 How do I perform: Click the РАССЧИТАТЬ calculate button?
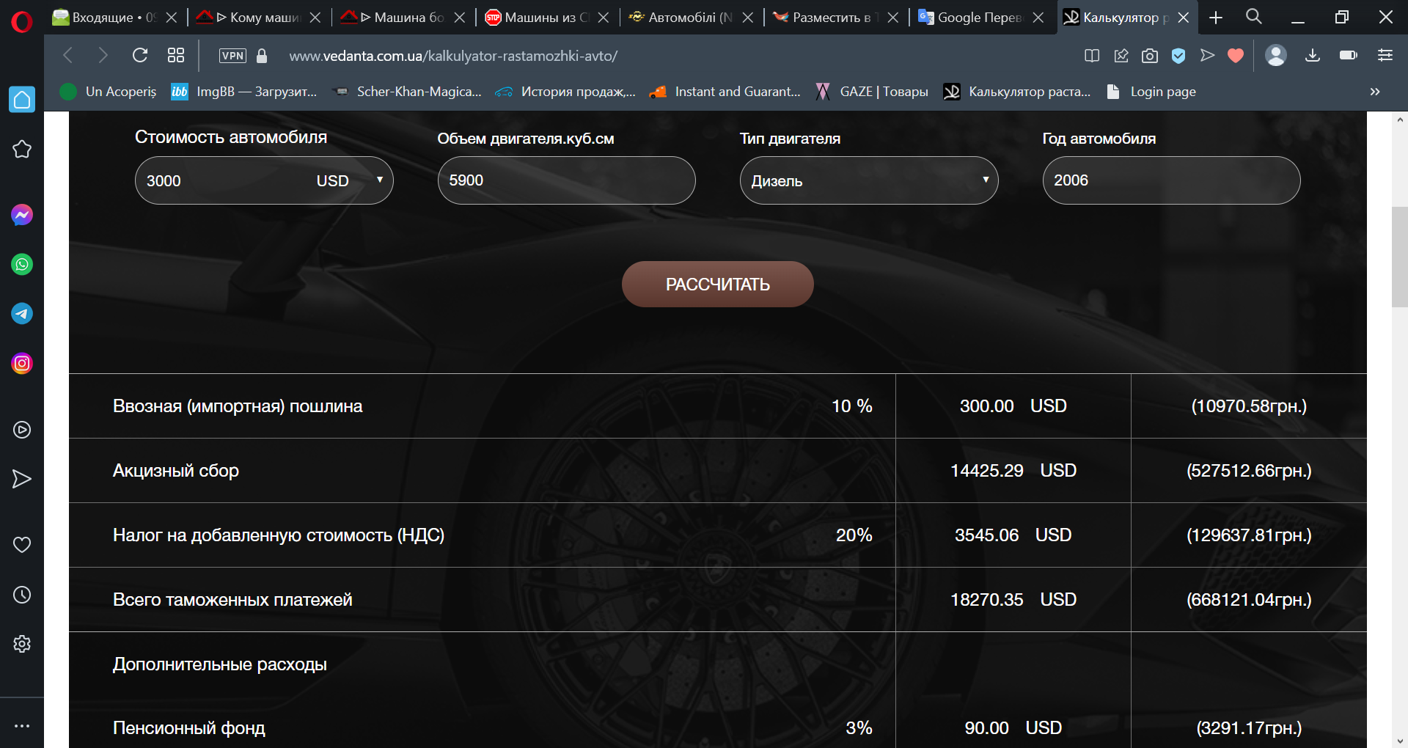pos(718,284)
